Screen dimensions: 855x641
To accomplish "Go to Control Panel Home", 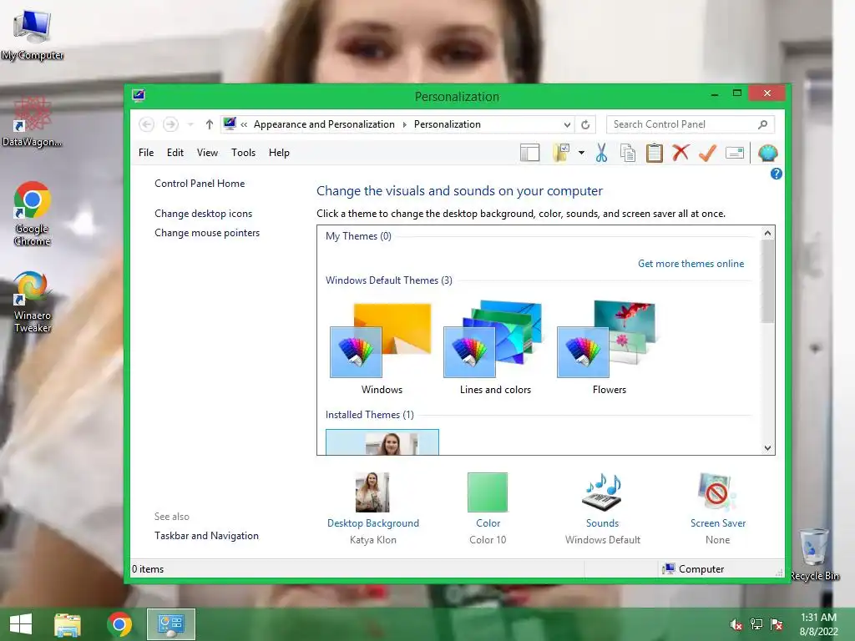I will click(200, 184).
